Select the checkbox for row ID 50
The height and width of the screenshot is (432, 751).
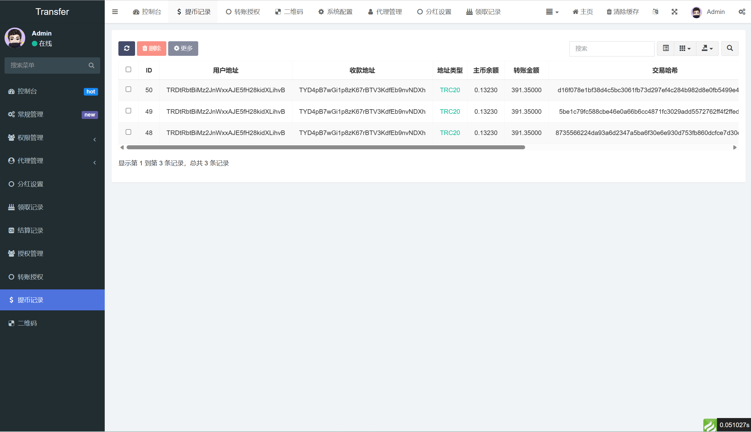click(128, 89)
